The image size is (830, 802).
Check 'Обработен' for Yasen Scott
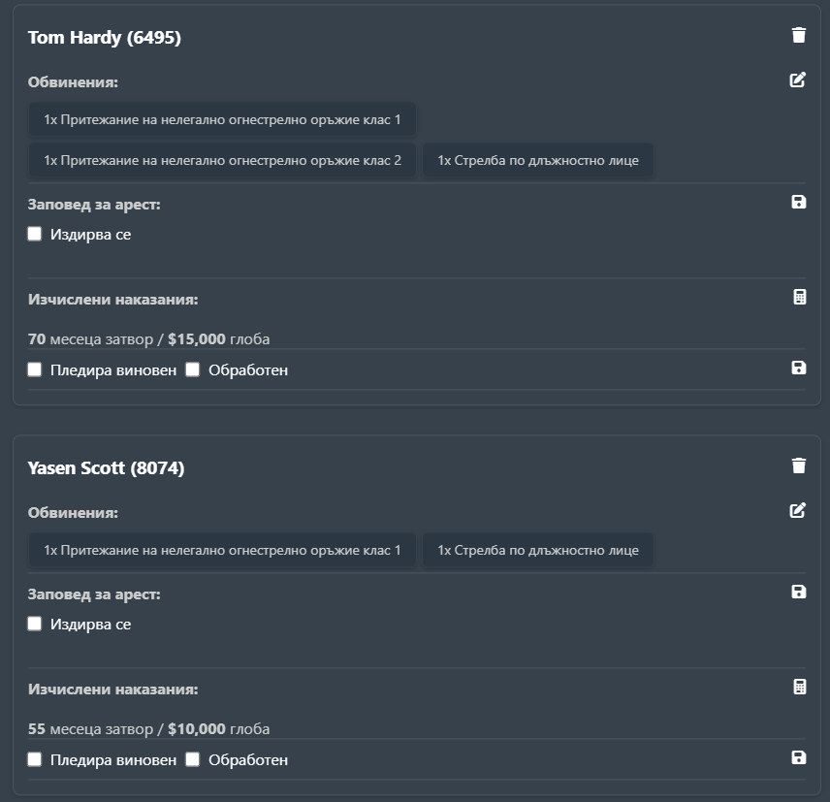pos(192,759)
